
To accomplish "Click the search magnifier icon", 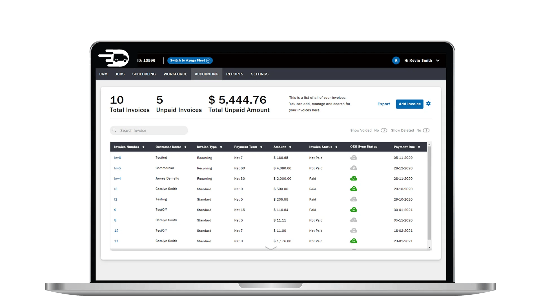I will tap(114, 130).
